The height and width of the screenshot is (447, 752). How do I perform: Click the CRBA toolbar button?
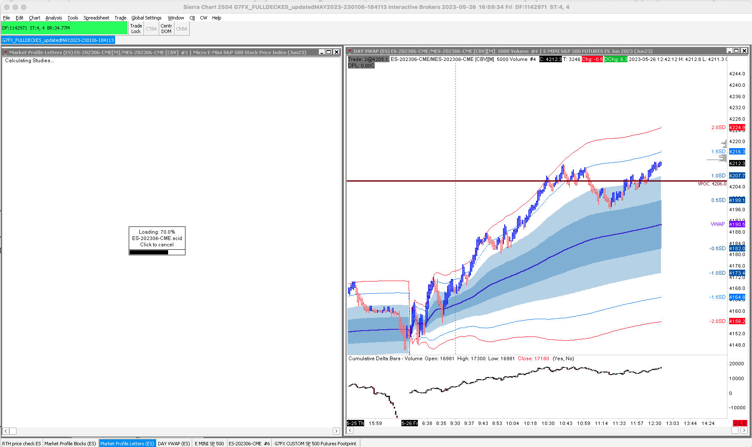182,29
